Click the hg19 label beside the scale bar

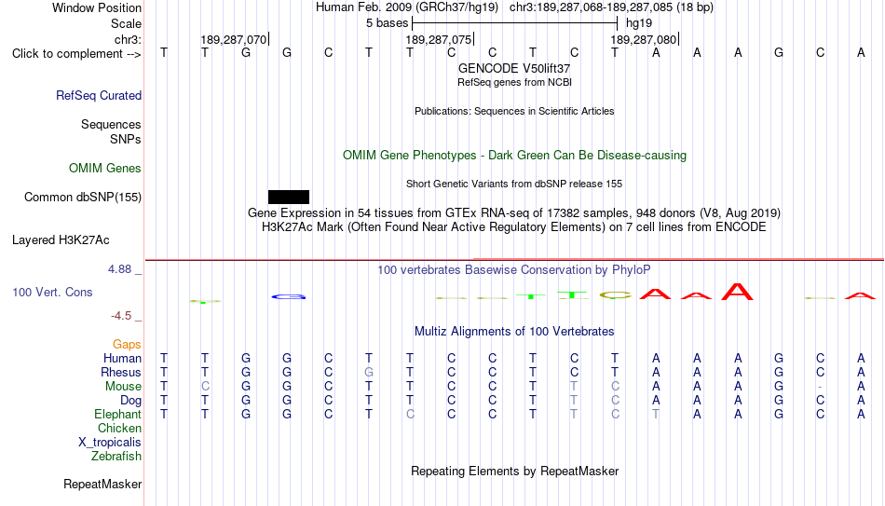(639, 23)
